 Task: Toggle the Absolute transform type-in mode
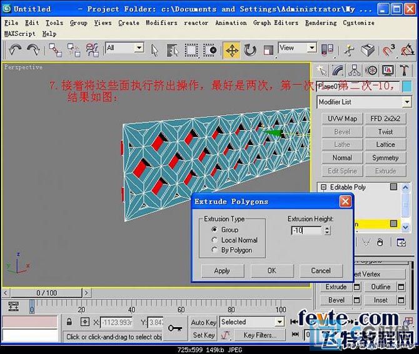pos(84,321)
